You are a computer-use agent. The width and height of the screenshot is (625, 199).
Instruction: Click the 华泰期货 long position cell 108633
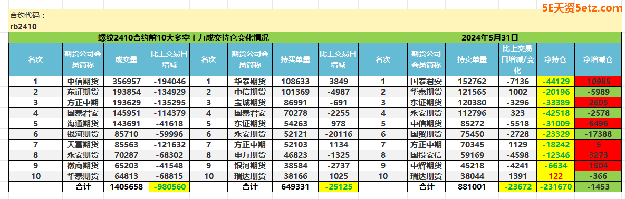point(295,81)
